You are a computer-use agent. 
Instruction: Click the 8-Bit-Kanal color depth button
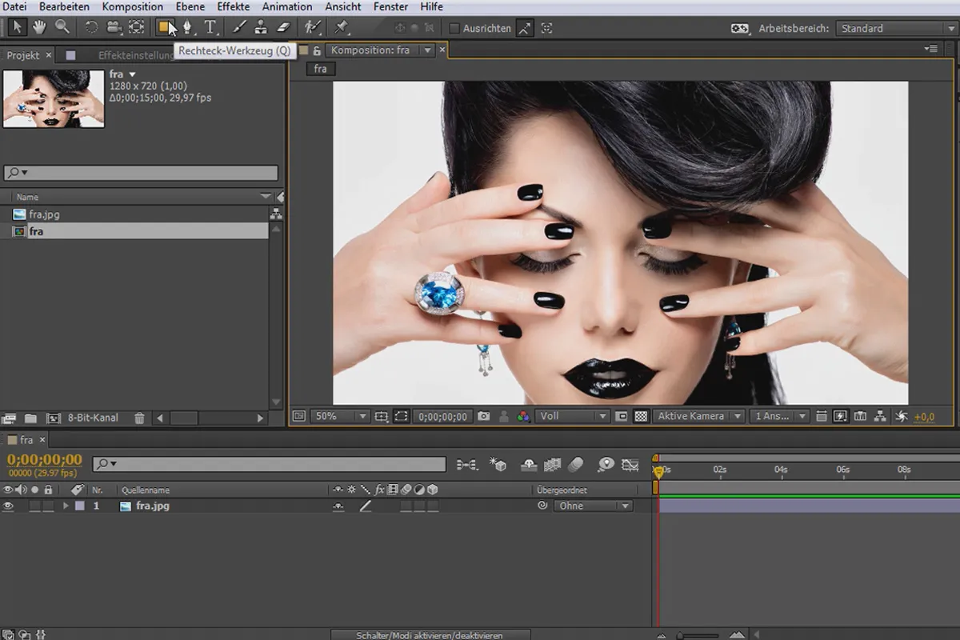[x=93, y=418]
